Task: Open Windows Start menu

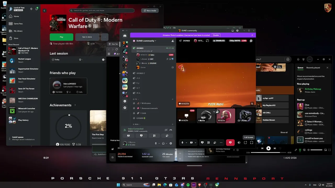Action: (118, 185)
